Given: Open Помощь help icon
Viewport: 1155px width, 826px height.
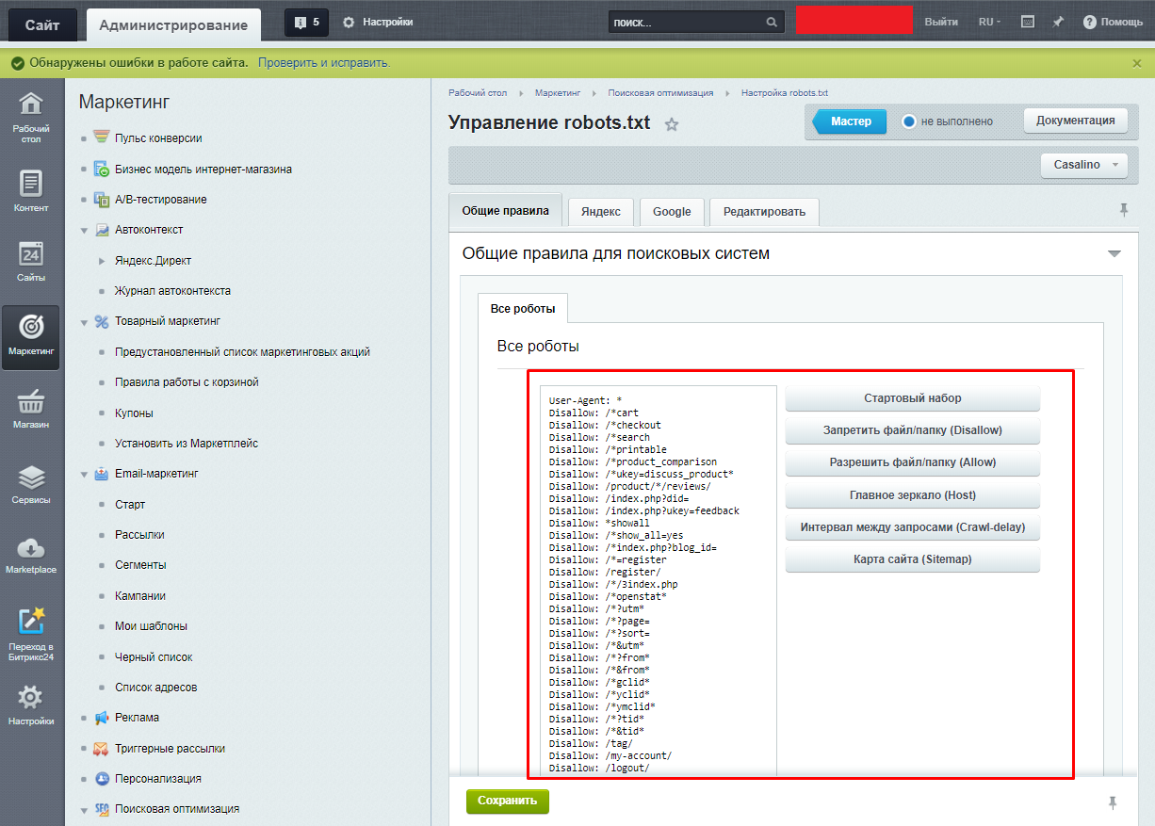Looking at the screenshot, I should pos(1090,22).
